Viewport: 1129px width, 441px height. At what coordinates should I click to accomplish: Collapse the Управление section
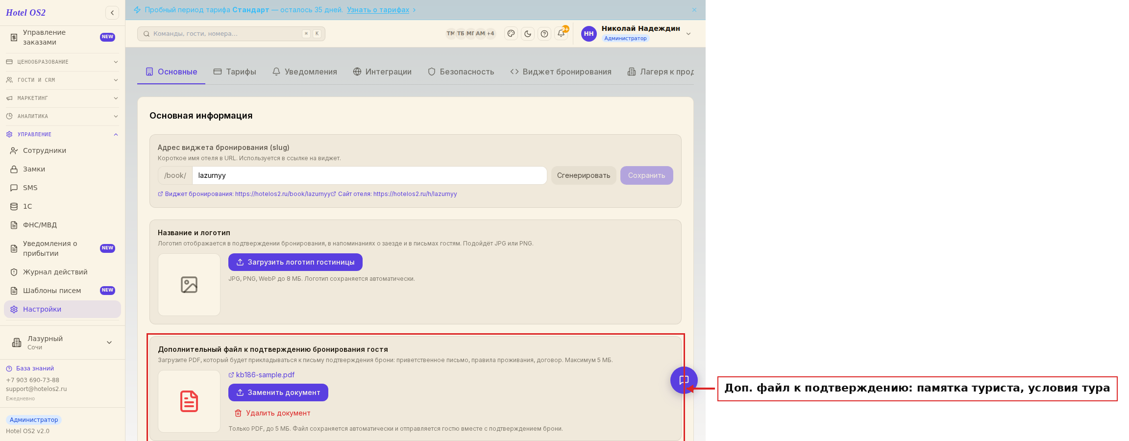pyautogui.click(x=62, y=134)
